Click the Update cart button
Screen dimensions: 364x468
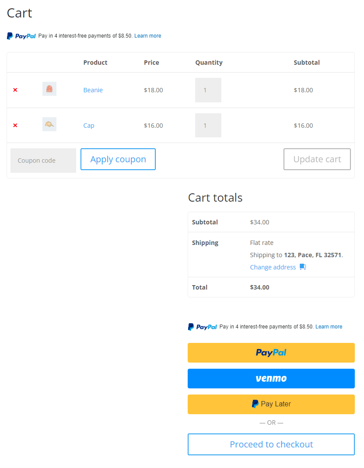(317, 159)
